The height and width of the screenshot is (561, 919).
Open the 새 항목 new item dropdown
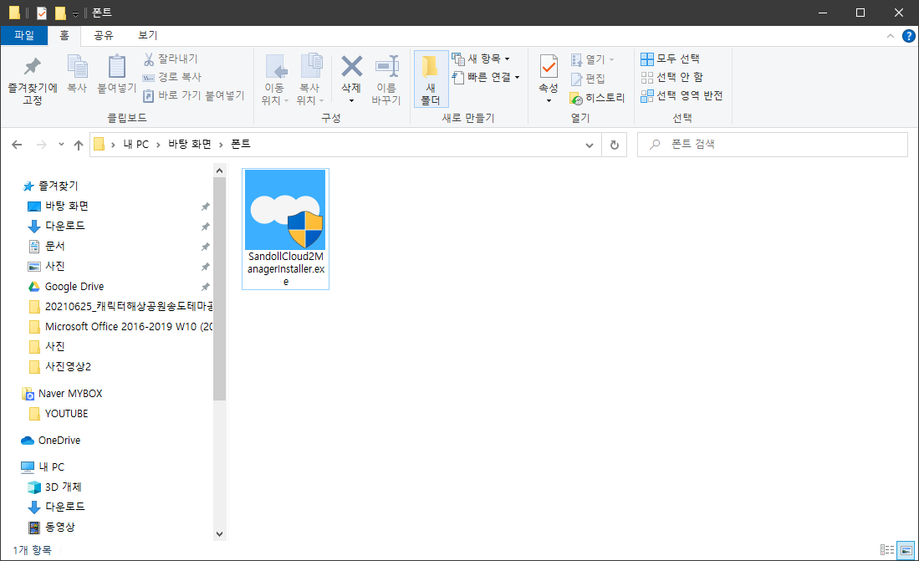click(481, 59)
